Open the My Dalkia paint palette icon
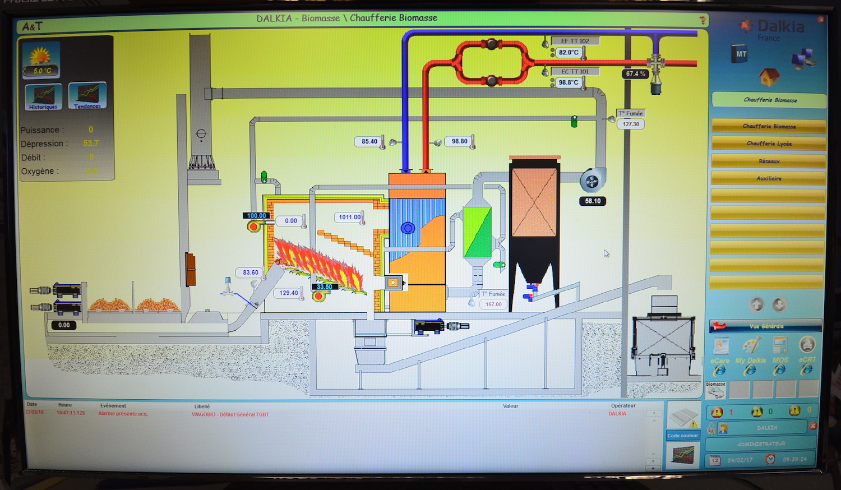The image size is (841, 490). 751,345
